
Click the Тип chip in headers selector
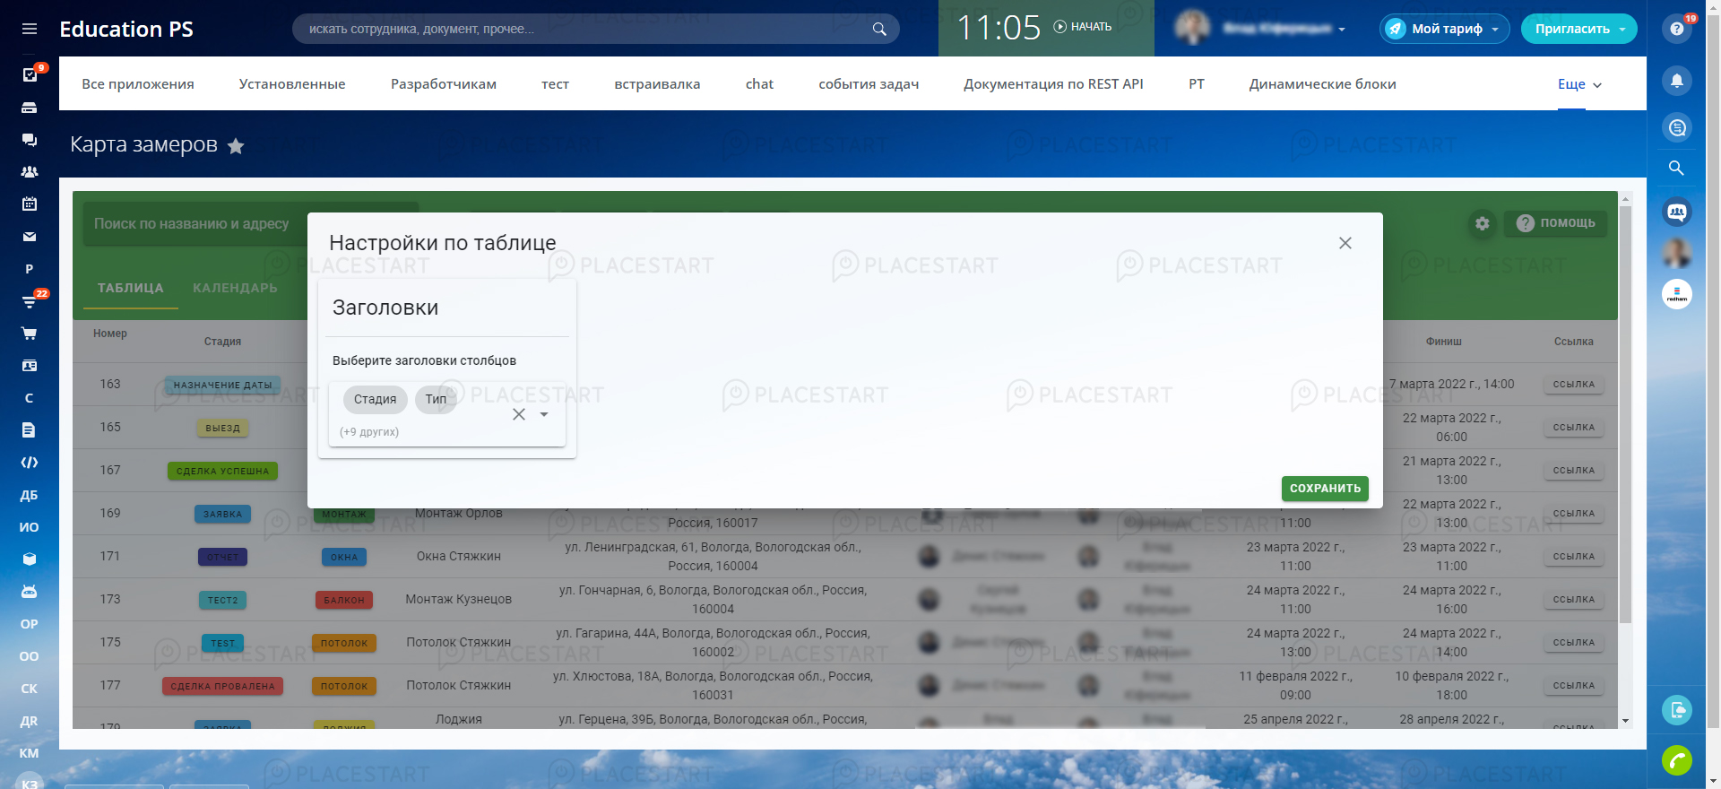coord(437,400)
